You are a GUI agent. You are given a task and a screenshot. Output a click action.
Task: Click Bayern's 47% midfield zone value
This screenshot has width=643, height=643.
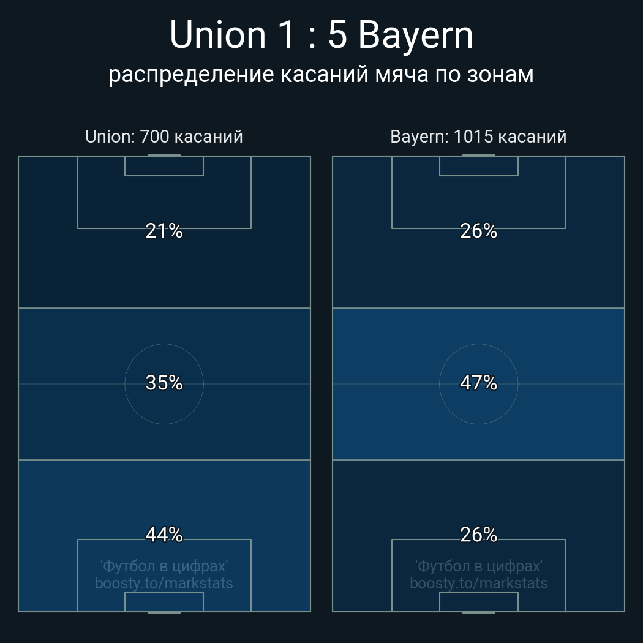[x=478, y=383]
